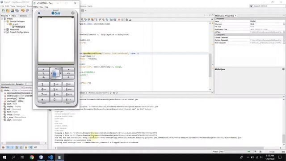The width and height of the screenshot is (286, 161).
Task: Open Visual Studio Code from taskbar
Action: (x=50, y=157)
